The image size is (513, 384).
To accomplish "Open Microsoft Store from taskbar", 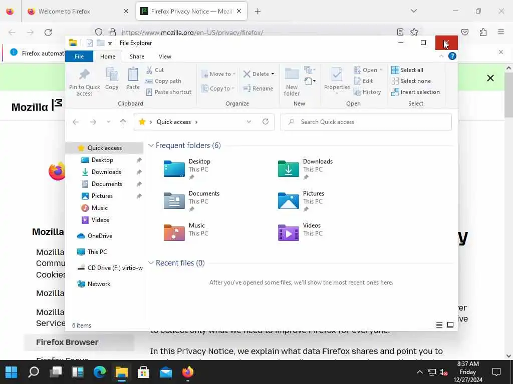I will (144, 372).
